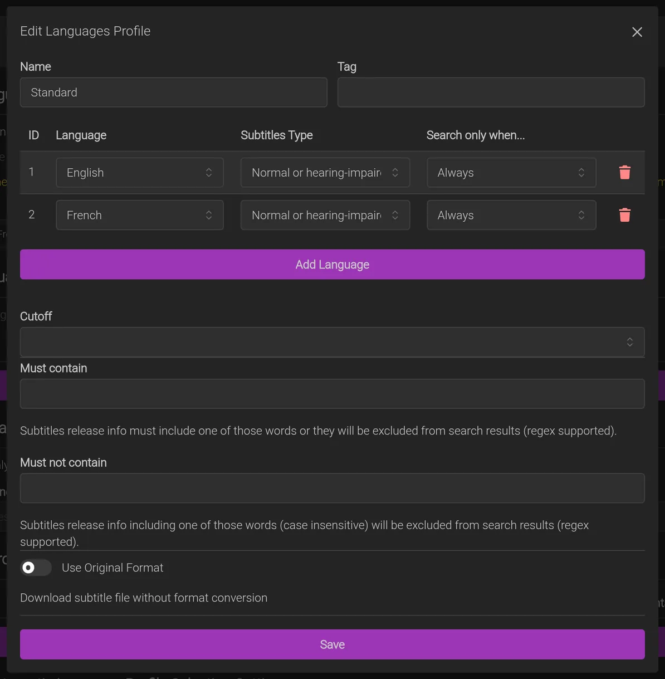Screen dimensions: 665x679
Task: Select the Use Original Format label
Action: coord(113,568)
